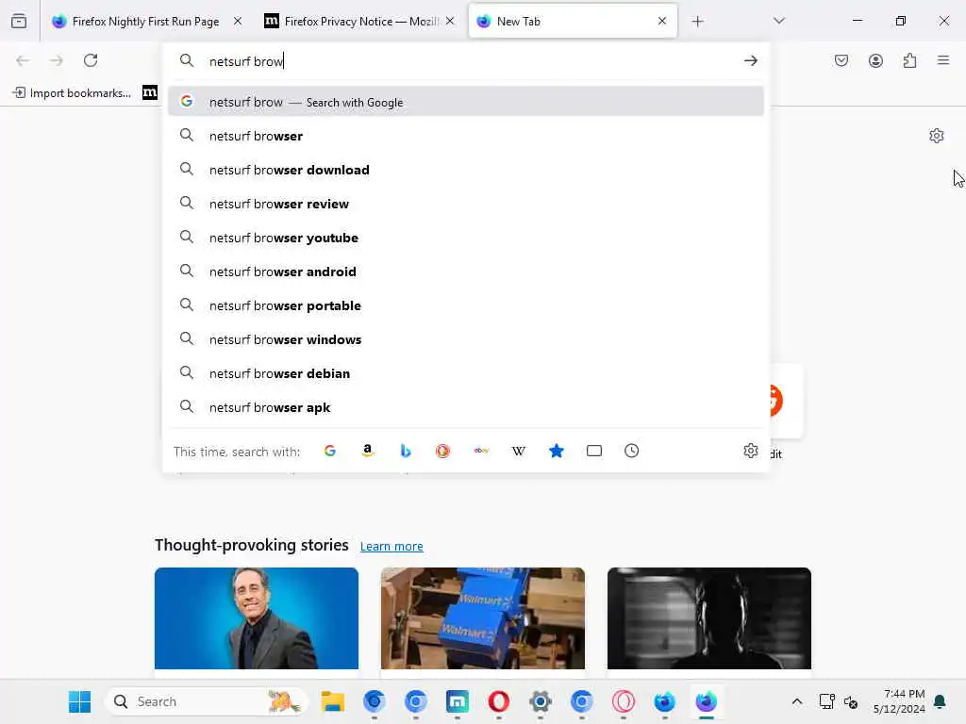Click the Go arrow in address bar
Image resolution: width=966 pixels, height=724 pixels.
pos(750,60)
